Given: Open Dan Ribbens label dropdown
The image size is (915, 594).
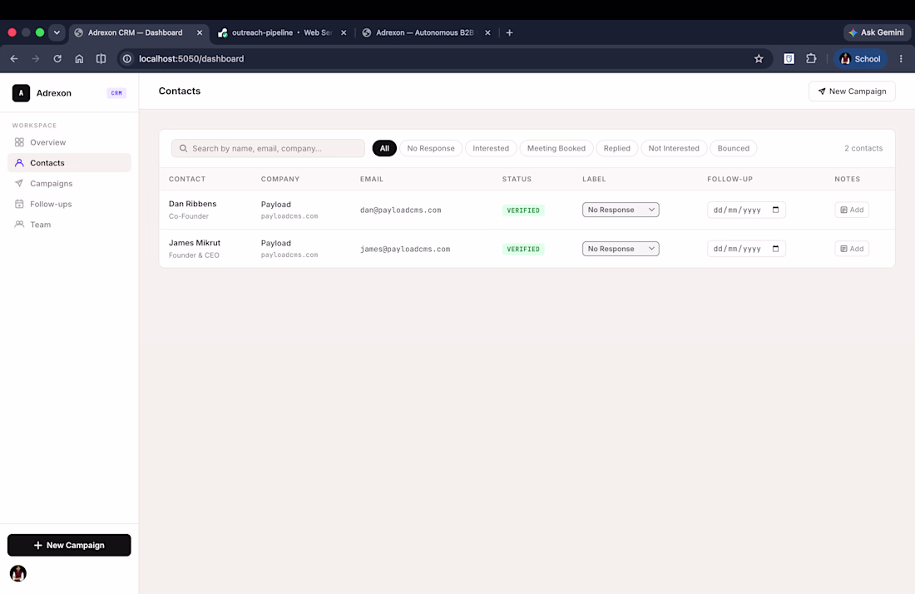Looking at the screenshot, I should [x=621, y=210].
